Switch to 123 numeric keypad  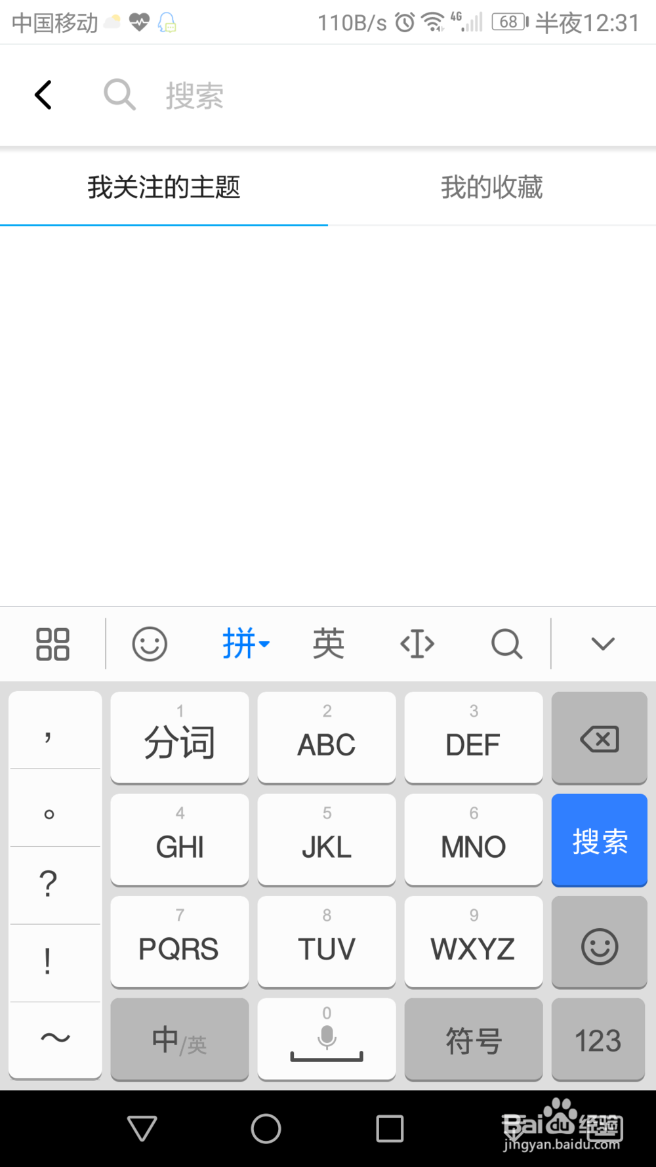600,1039
